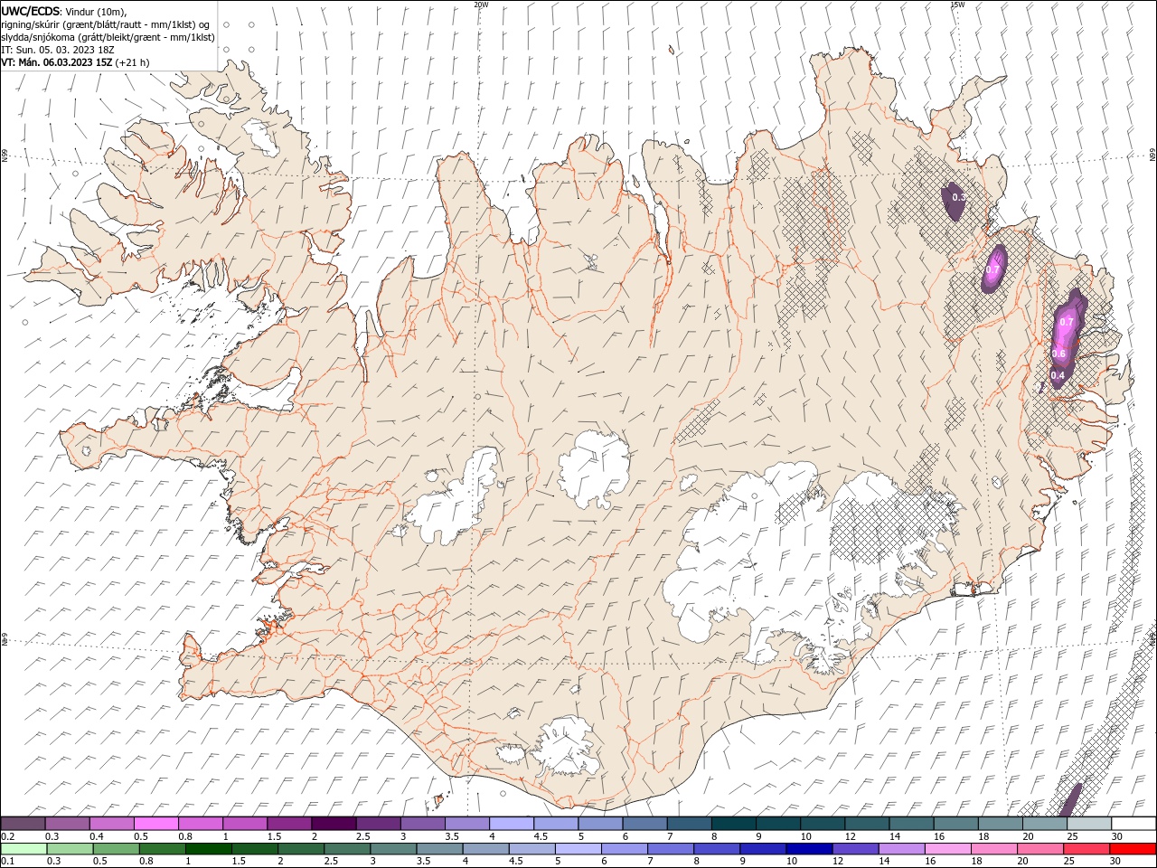Select the medium blue 8 swatch in lower legend
The image size is (1157, 868).
pos(716,848)
